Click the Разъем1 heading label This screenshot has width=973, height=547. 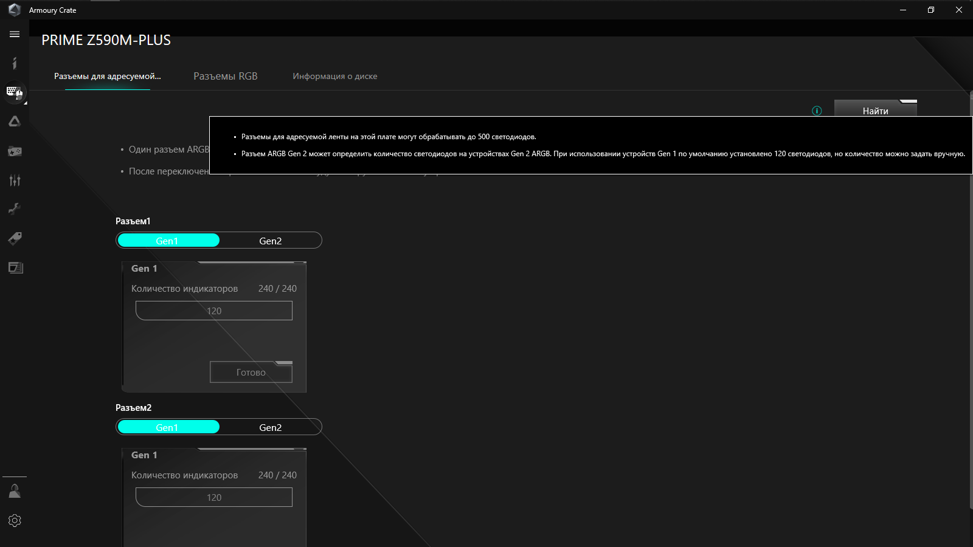pyautogui.click(x=133, y=221)
